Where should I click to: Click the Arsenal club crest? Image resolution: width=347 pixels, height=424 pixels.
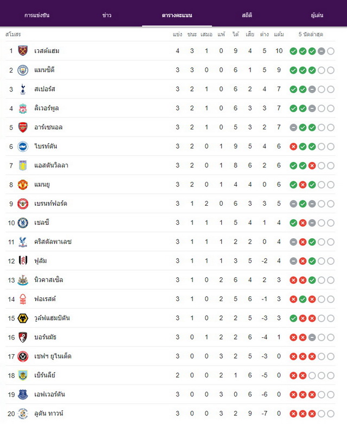pyautogui.click(x=23, y=127)
